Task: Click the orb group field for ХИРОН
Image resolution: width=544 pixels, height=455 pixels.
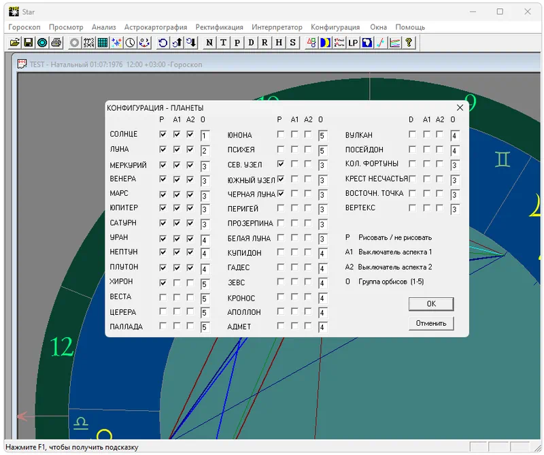Action: (205, 284)
